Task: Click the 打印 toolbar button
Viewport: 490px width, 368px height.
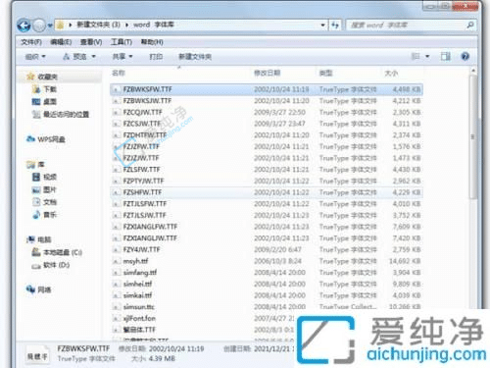Action: (156, 57)
